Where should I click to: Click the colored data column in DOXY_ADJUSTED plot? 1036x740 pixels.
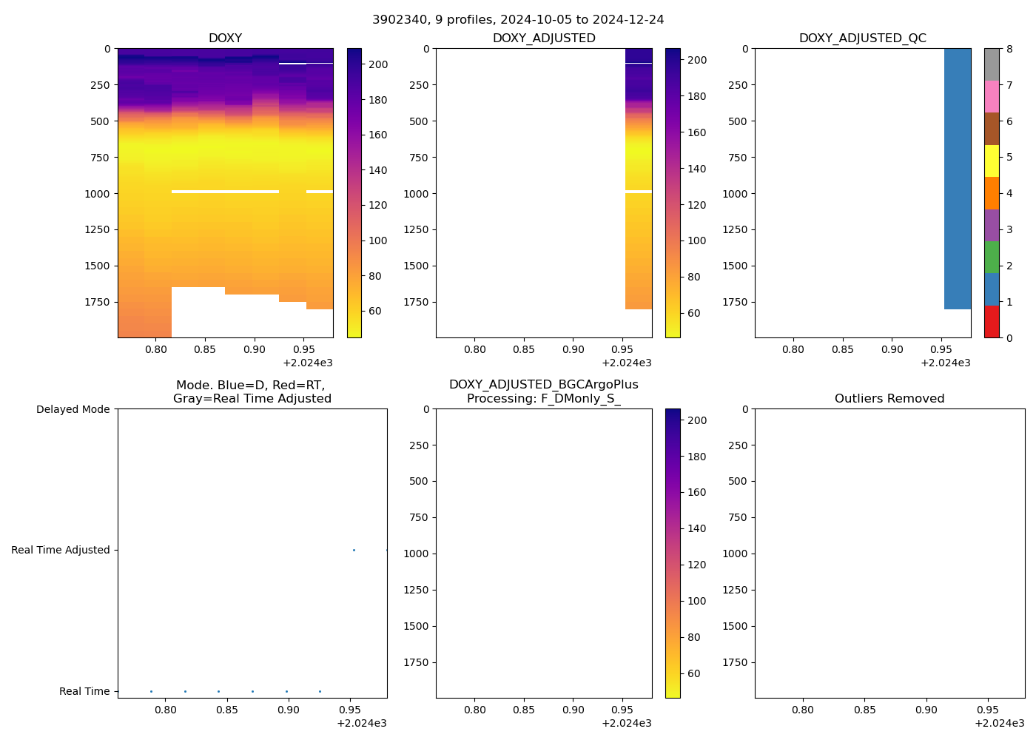[638, 178]
